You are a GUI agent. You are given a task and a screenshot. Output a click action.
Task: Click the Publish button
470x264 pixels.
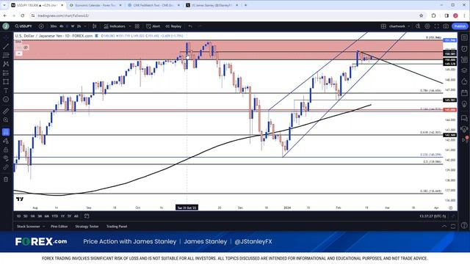460,26
